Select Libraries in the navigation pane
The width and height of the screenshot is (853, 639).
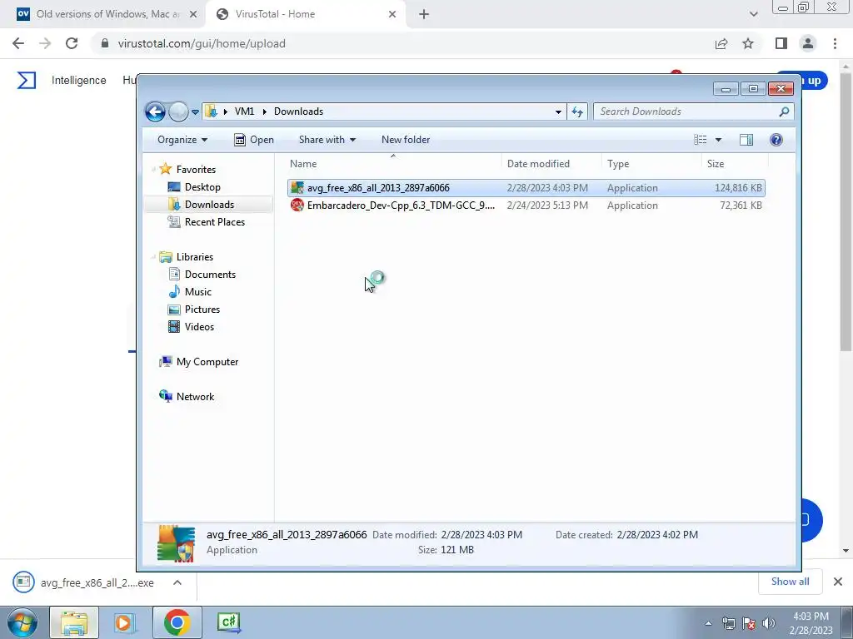point(194,257)
